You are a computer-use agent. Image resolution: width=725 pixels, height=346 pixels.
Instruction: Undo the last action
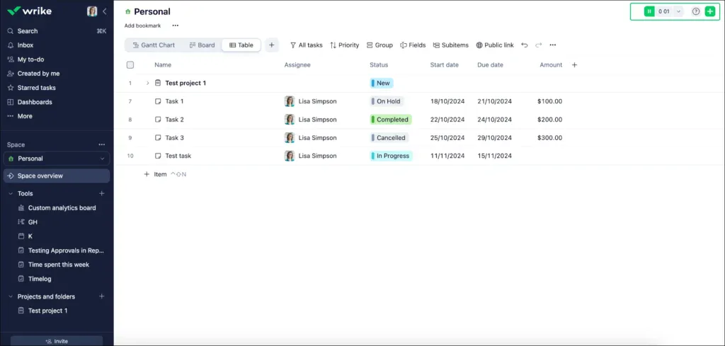[x=524, y=45]
